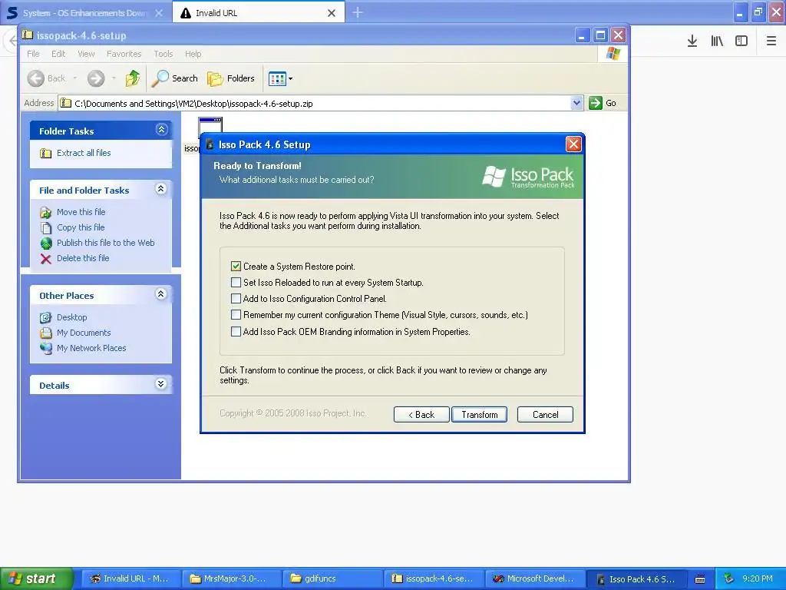Click the 9:20 PM clock
The image size is (786, 590).
click(758, 578)
